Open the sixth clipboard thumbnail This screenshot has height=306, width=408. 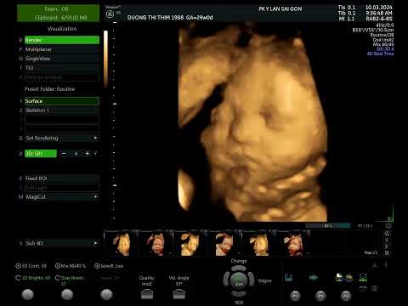292,243
